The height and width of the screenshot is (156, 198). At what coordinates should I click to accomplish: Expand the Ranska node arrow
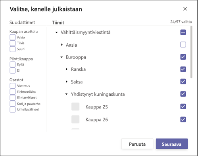point(67,69)
